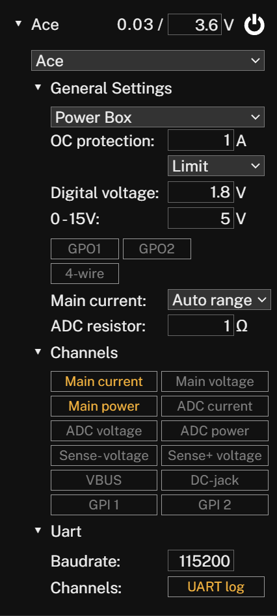This screenshot has height=616, width=277.
Task: Disable the Main power channel
Action: 104,406
